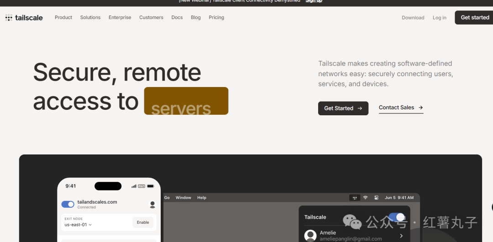
Task: Click the webinar Sign up link
Action: click(x=314, y=1)
